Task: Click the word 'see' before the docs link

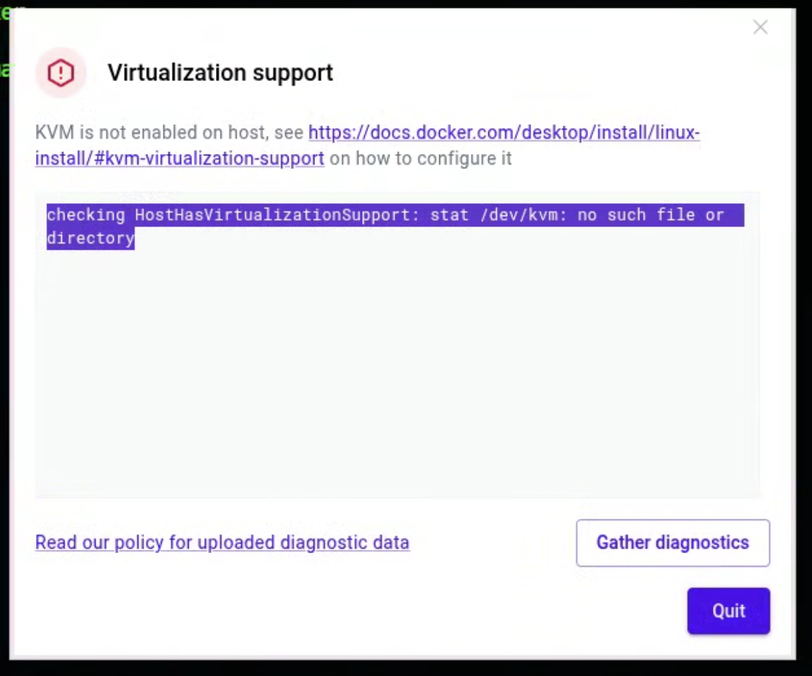Action: pos(289,132)
